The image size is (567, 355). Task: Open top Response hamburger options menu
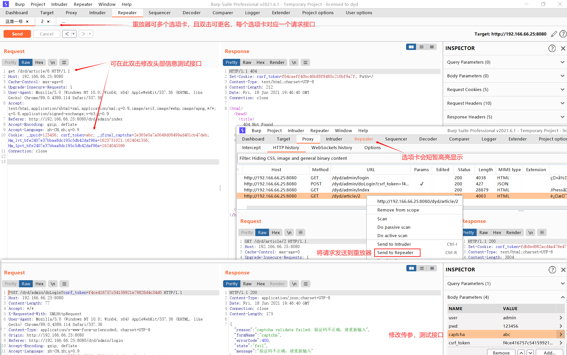point(305,62)
